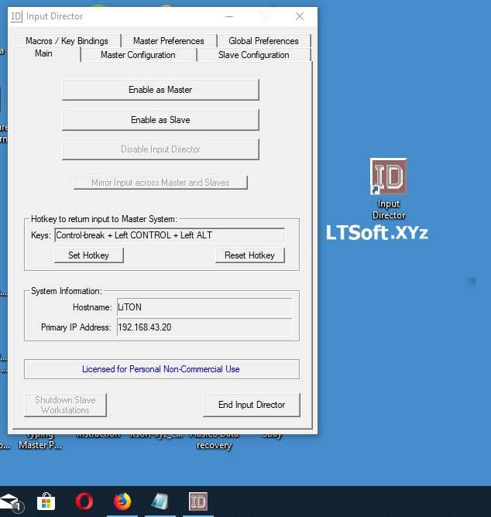Screen dimensions: 491x517
Task: Click the End Input Director button
Action: [252, 405]
